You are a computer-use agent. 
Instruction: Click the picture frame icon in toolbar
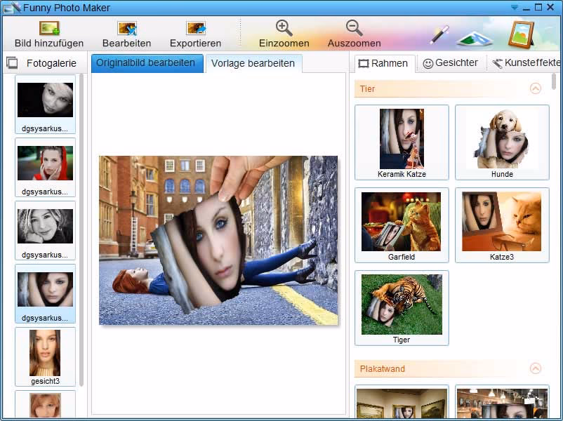pyautogui.click(x=522, y=34)
